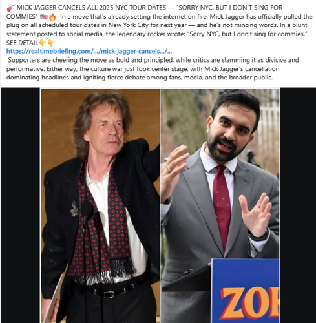Viewport: 316px width, 323px height.
Task: Click the American flag emoji
Action: (x=44, y=17)
